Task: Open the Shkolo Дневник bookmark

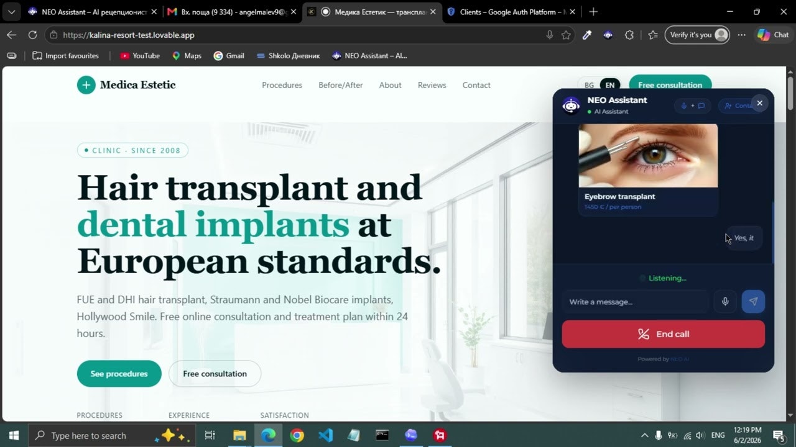Action: [289, 56]
